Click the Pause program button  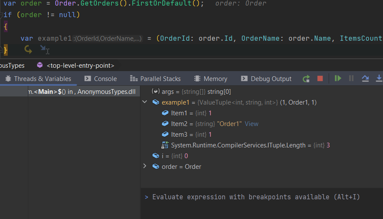pyautogui.click(x=351, y=78)
